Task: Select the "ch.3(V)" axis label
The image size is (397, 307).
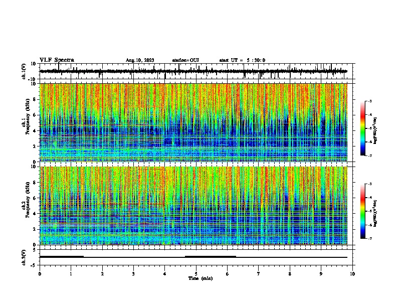Action: [x=24, y=257]
